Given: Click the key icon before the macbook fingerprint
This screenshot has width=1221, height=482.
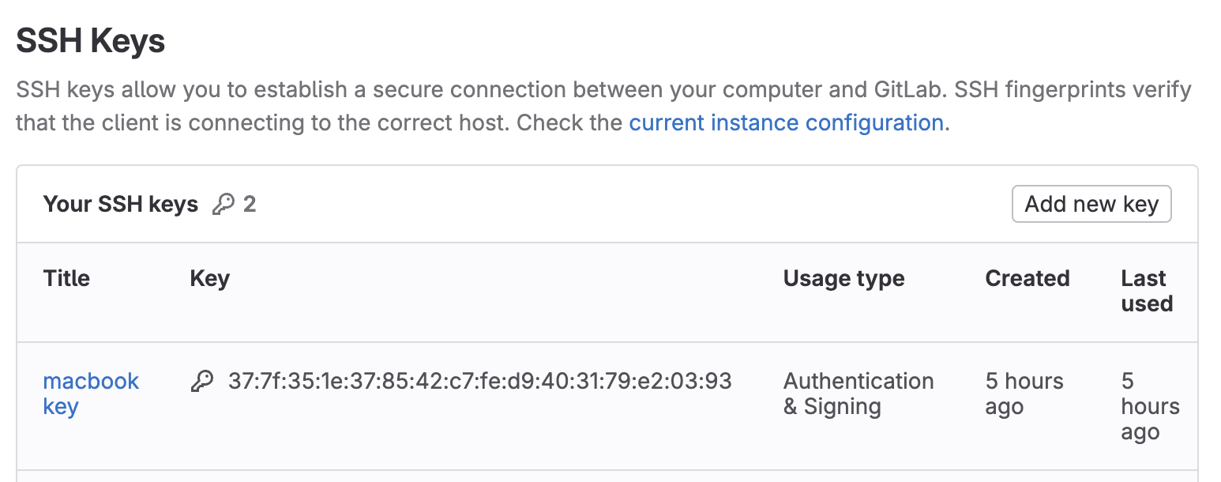Looking at the screenshot, I should point(202,382).
